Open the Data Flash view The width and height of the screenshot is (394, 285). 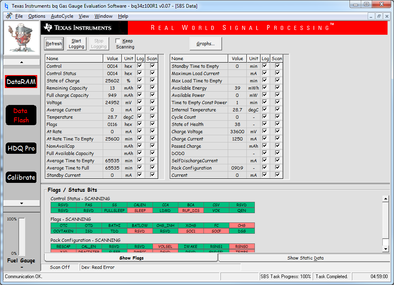coord(21,115)
